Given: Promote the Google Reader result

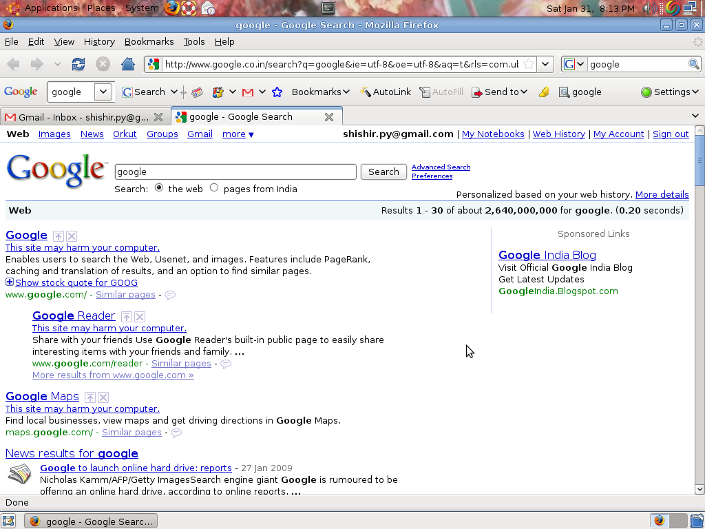Looking at the screenshot, I should [x=127, y=317].
